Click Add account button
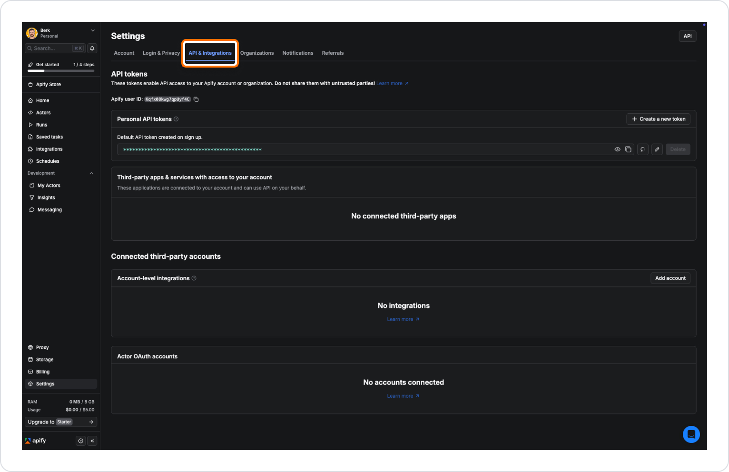 [x=670, y=278]
